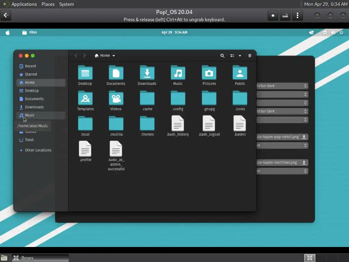Click the Boxes fullscreen square button

coord(273,15)
